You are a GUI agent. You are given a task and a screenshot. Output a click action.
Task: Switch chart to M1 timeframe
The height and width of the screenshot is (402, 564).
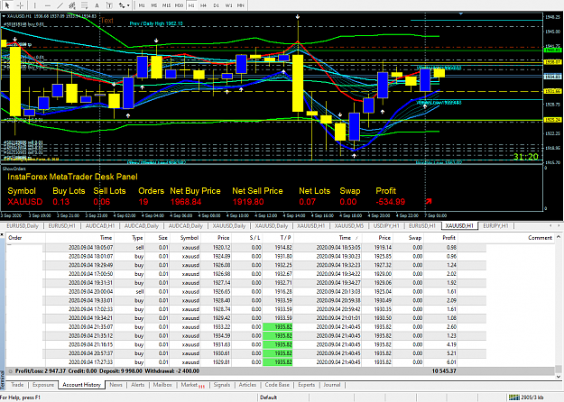click(x=142, y=5)
